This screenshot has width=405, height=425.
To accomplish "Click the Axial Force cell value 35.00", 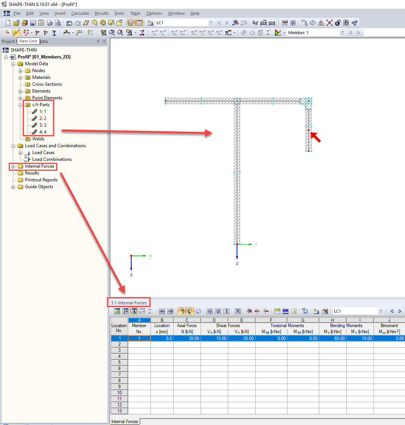I will tap(187, 338).
